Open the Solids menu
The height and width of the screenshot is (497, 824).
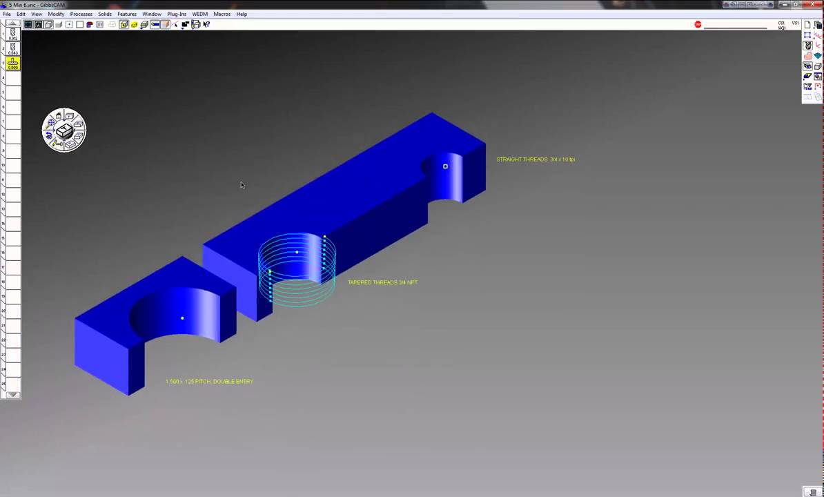pyautogui.click(x=105, y=14)
